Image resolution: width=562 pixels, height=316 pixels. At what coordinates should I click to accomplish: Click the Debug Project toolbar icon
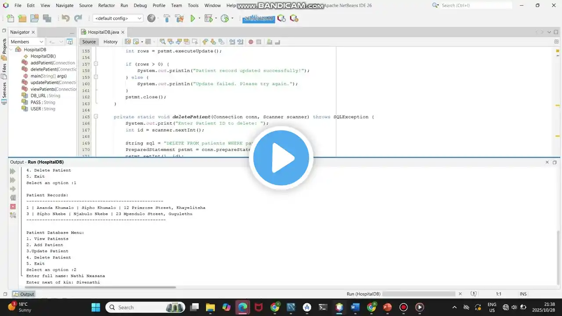[209, 18]
